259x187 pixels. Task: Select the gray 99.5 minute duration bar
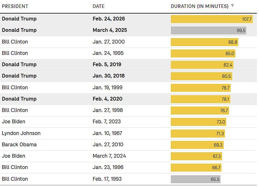(208, 31)
